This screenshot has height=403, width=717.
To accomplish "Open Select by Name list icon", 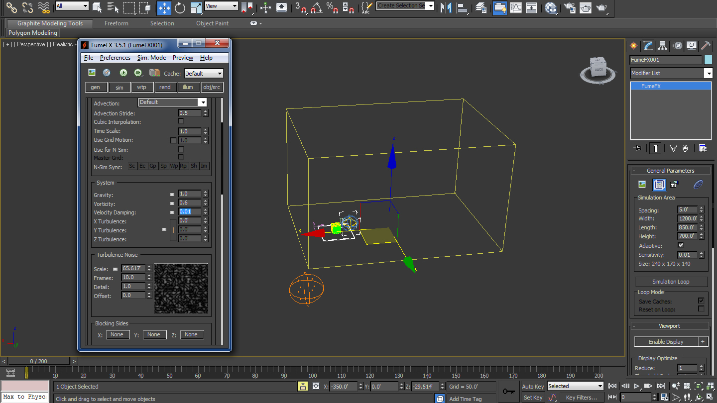I will 113,7.
